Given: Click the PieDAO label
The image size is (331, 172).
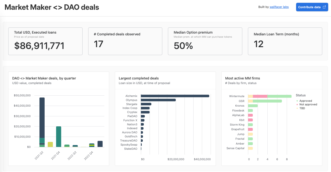Looking at the screenshot, I should (132, 116).
